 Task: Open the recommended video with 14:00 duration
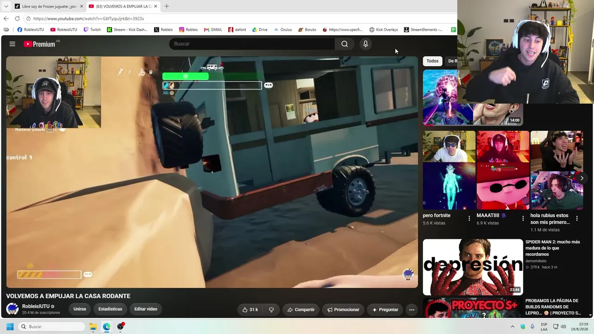click(x=473, y=97)
